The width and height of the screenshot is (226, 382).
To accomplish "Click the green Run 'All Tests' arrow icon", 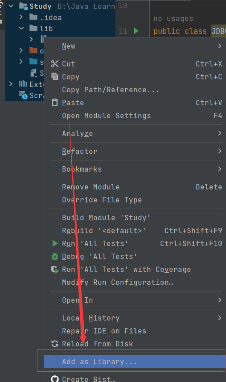I will click(55, 243).
